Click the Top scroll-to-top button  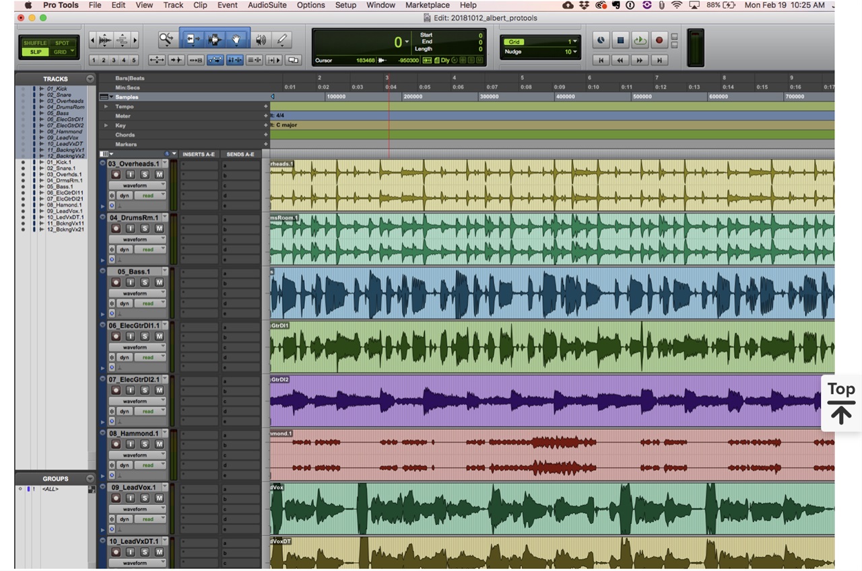pos(841,403)
